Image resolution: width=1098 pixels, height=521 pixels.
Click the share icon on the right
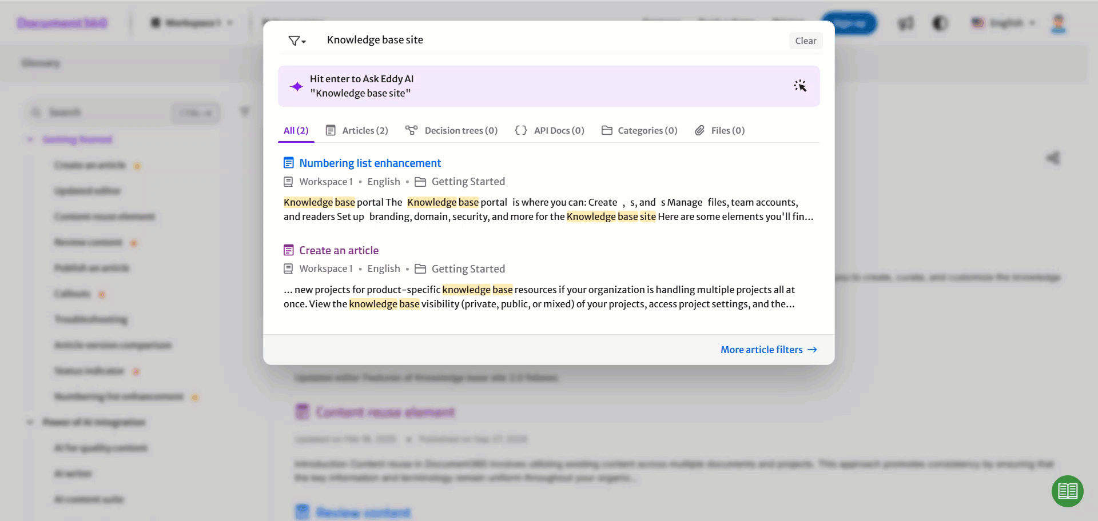(1053, 158)
